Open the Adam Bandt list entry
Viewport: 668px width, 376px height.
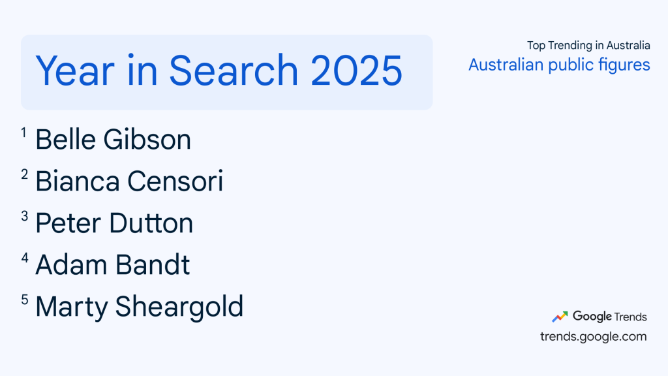point(112,265)
